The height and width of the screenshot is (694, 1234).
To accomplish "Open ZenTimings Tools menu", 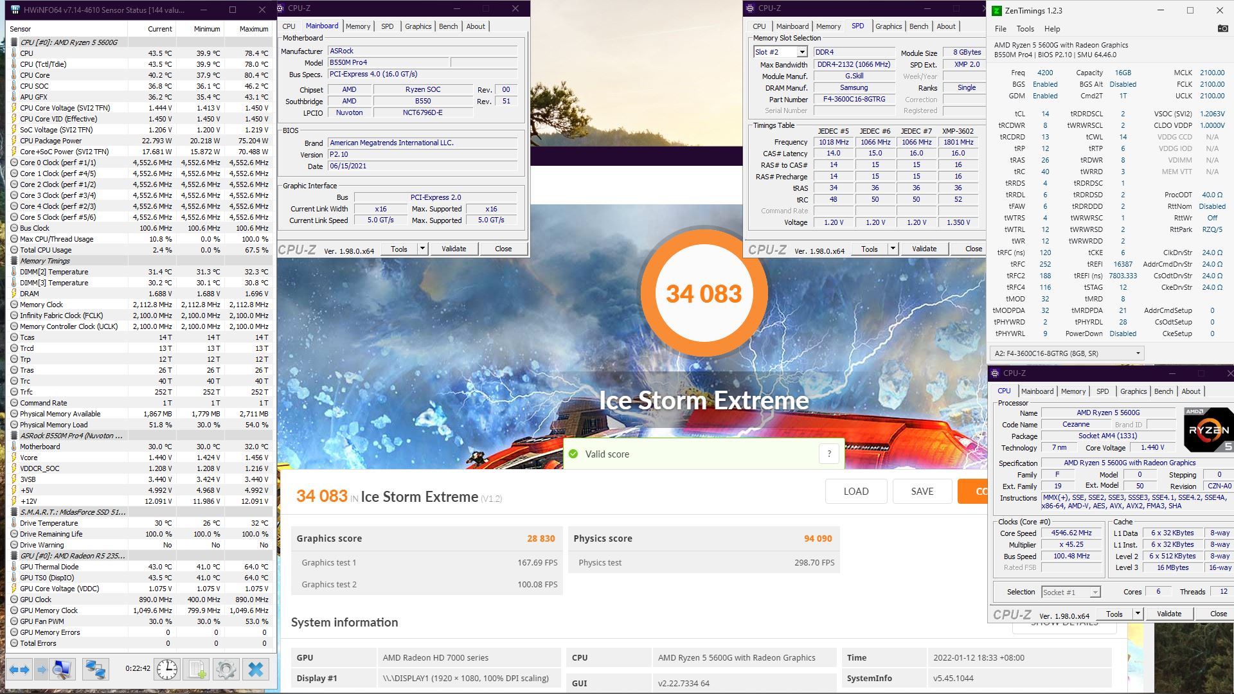I will (1025, 29).
